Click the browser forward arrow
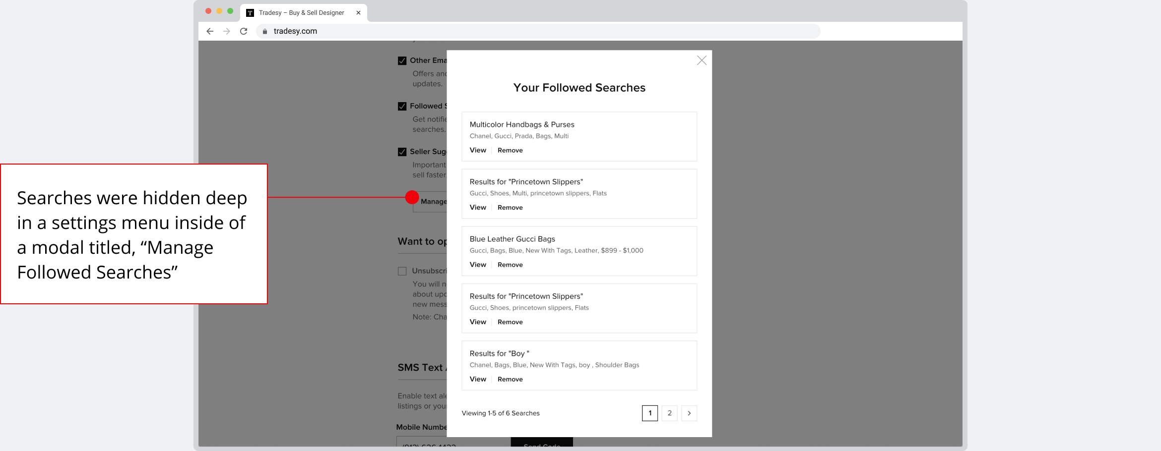 [227, 31]
